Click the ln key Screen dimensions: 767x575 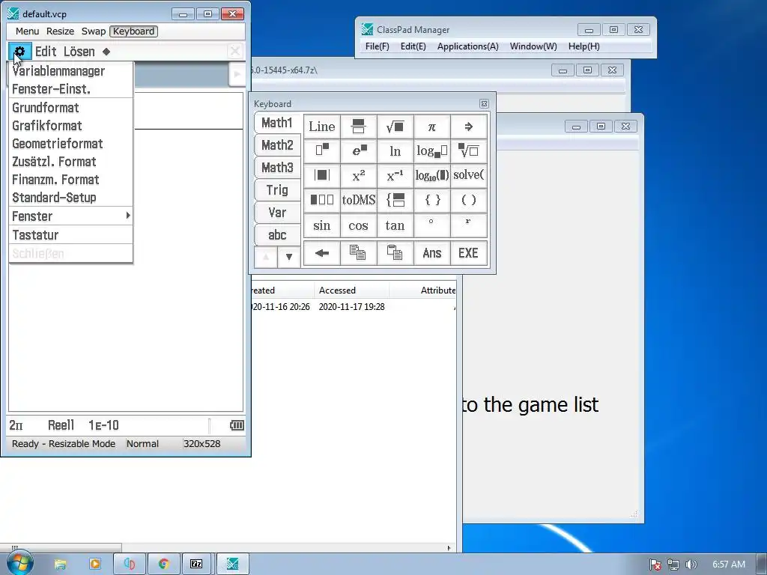(x=395, y=151)
